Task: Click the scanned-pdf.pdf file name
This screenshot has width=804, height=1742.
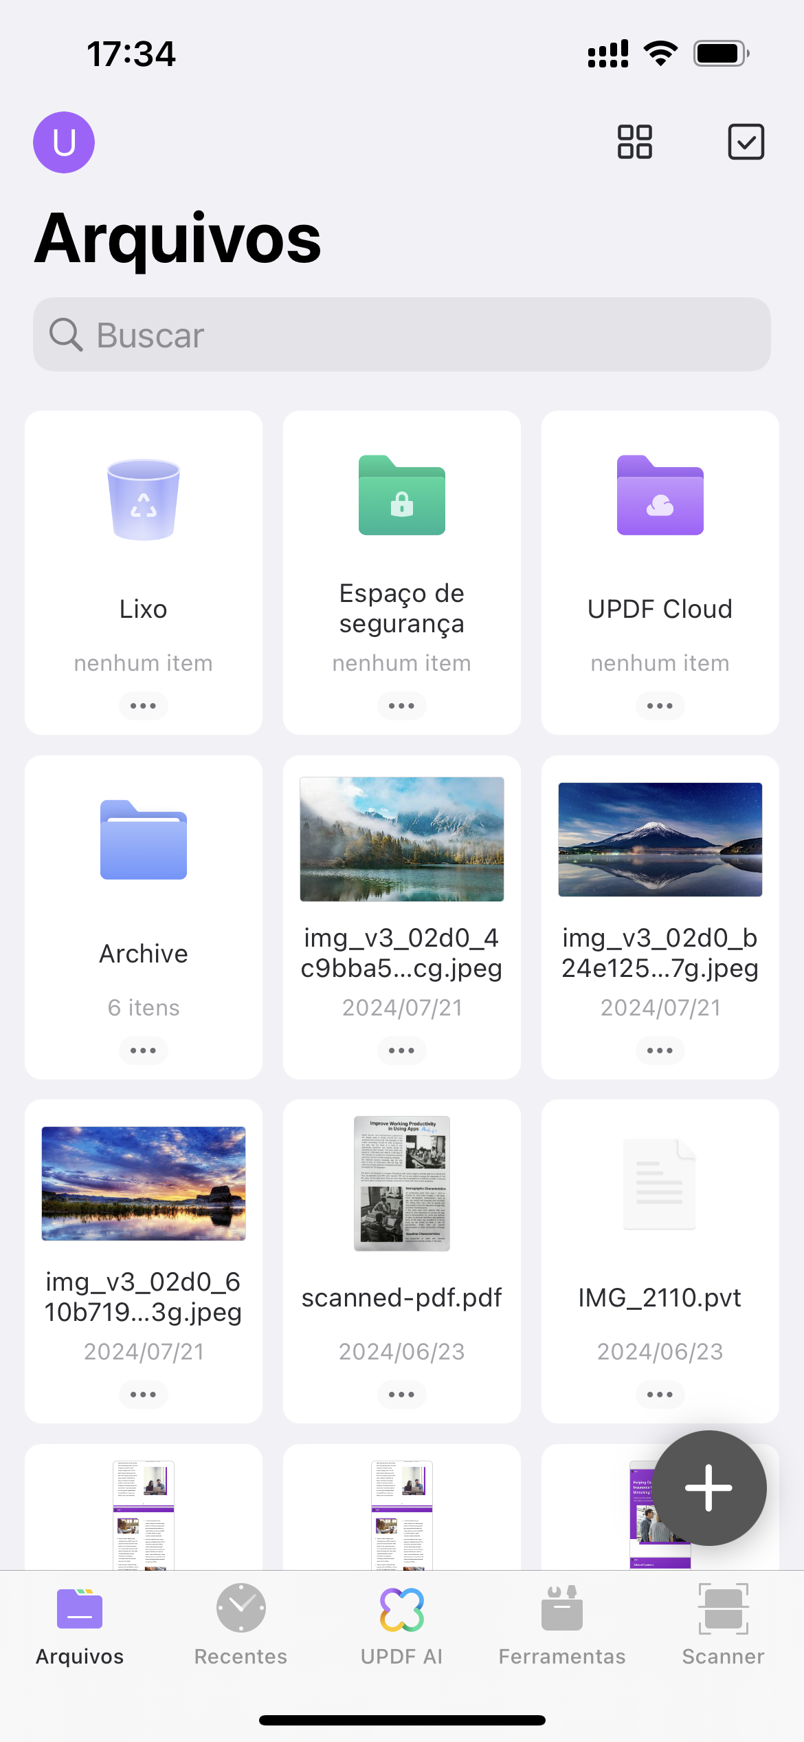Action: click(x=402, y=1298)
